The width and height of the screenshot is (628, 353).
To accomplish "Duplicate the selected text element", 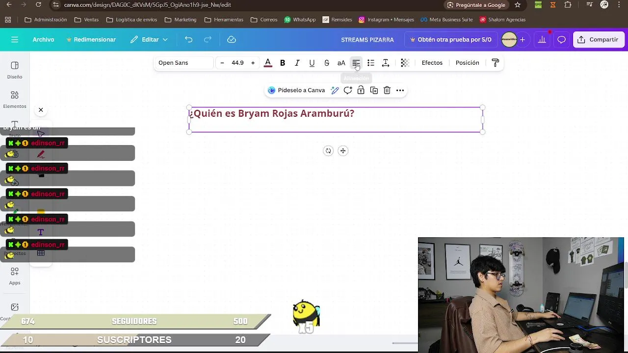I will click(374, 90).
